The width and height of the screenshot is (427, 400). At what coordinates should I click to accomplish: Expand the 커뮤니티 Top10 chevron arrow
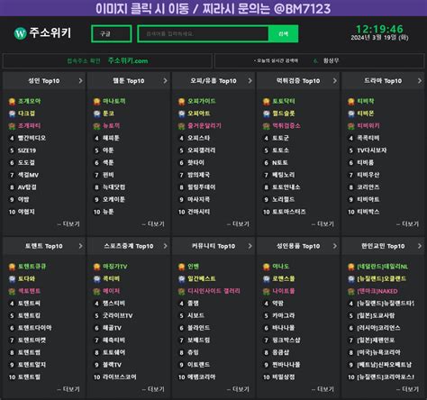(x=250, y=246)
